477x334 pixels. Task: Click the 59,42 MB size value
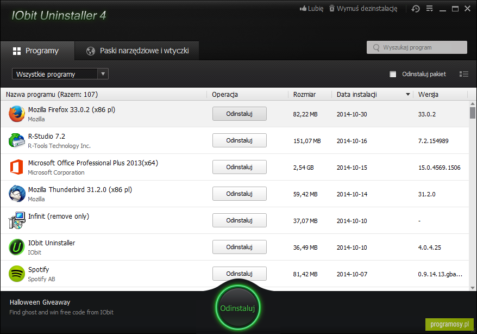click(x=305, y=194)
